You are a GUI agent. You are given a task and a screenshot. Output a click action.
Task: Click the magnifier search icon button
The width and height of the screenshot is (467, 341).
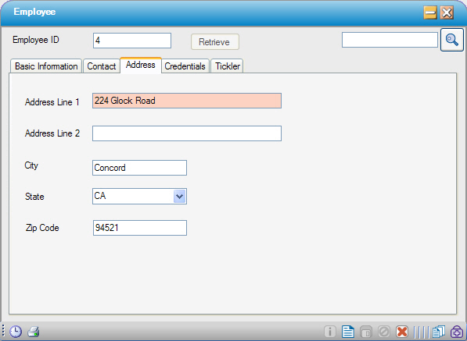pyautogui.click(x=452, y=40)
